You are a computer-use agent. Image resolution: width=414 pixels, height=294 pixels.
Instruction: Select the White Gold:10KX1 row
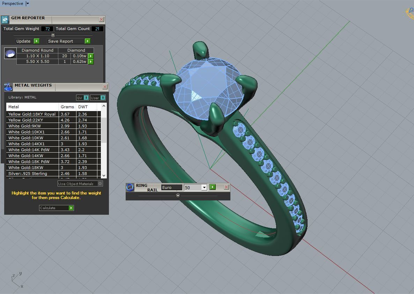tap(53, 132)
